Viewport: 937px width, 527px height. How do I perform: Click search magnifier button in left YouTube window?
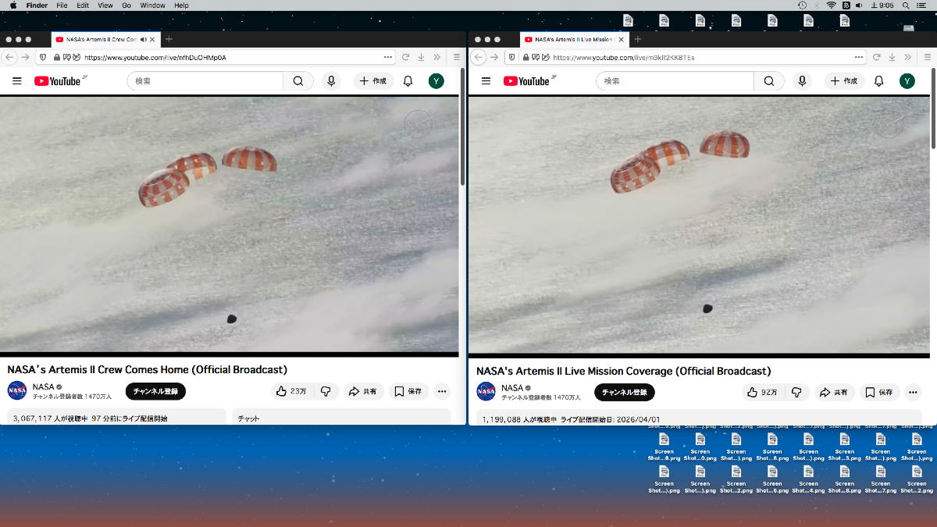pyautogui.click(x=297, y=81)
